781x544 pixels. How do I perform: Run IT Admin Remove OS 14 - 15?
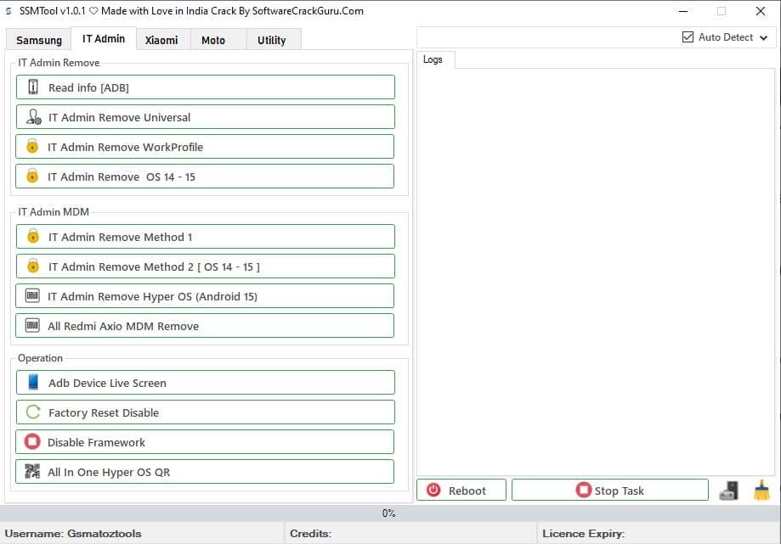tap(204, 176)
